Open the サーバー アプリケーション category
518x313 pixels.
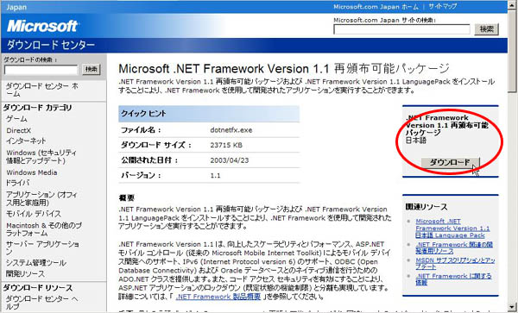coord(42,248)
